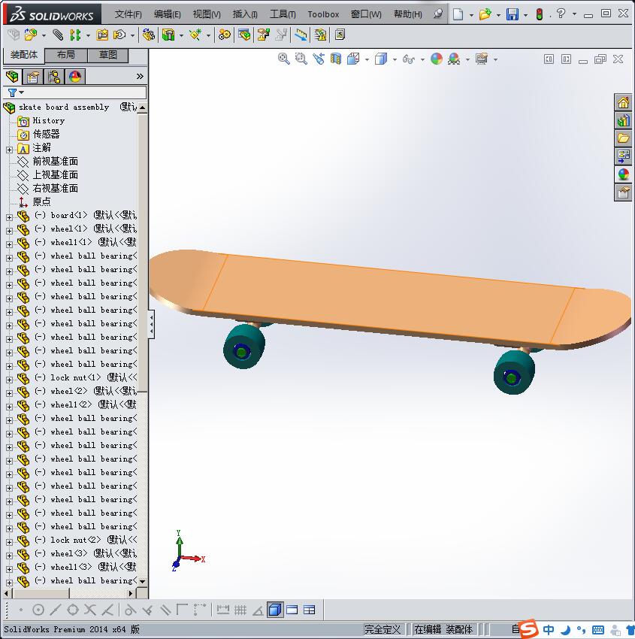Viewport: 635px width, 639px height.
Task: Click the Zoom to Area icon
Action: click(x=301, y=59)
